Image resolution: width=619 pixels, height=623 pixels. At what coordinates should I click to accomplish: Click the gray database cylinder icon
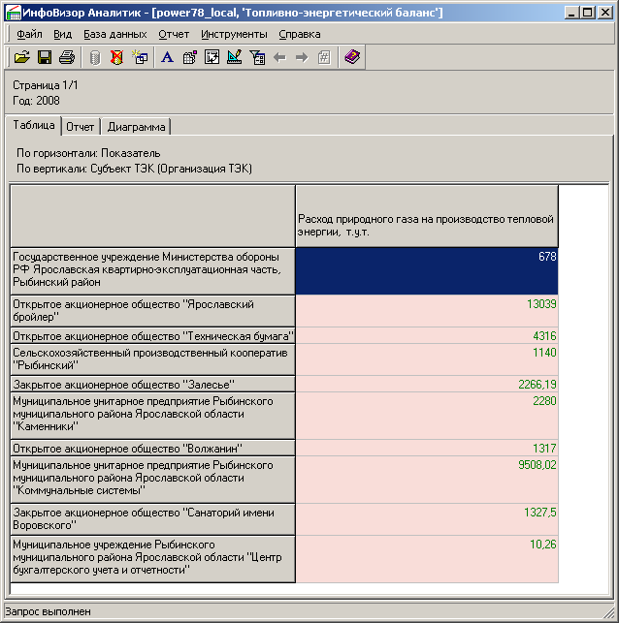[x=95, y=57]
